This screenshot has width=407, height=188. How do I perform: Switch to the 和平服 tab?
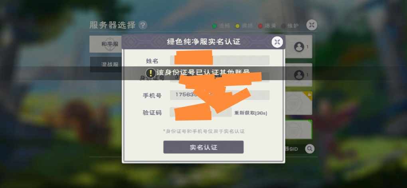click(106, 44)
